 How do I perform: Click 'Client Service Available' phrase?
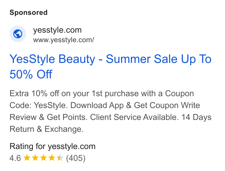coord(134,117)
